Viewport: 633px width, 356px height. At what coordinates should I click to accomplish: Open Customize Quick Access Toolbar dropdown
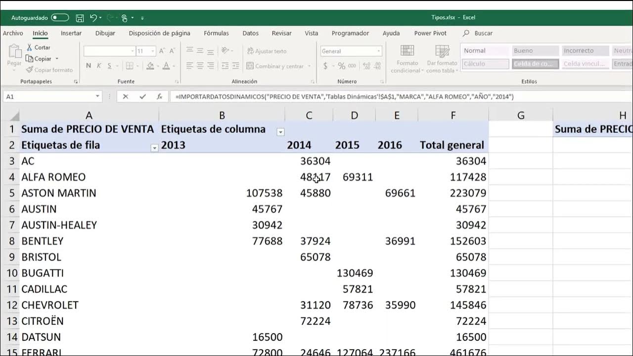142,18
